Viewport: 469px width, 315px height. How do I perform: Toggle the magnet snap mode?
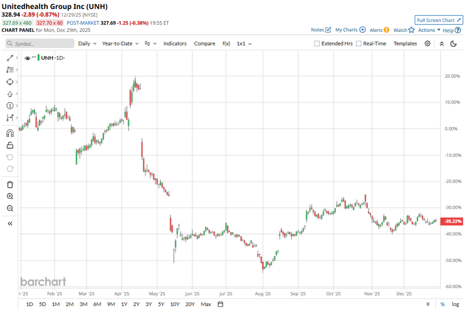10,133
